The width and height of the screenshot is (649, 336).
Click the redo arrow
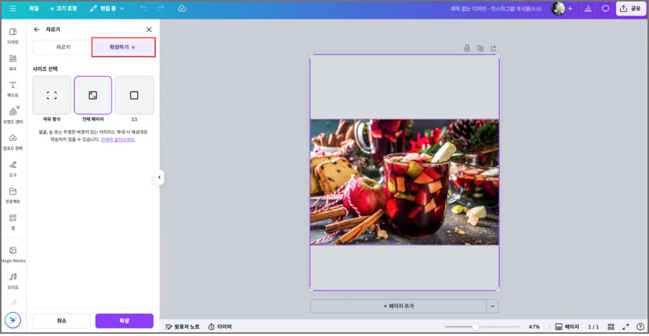pyautogui.click(x=160, y=8)
